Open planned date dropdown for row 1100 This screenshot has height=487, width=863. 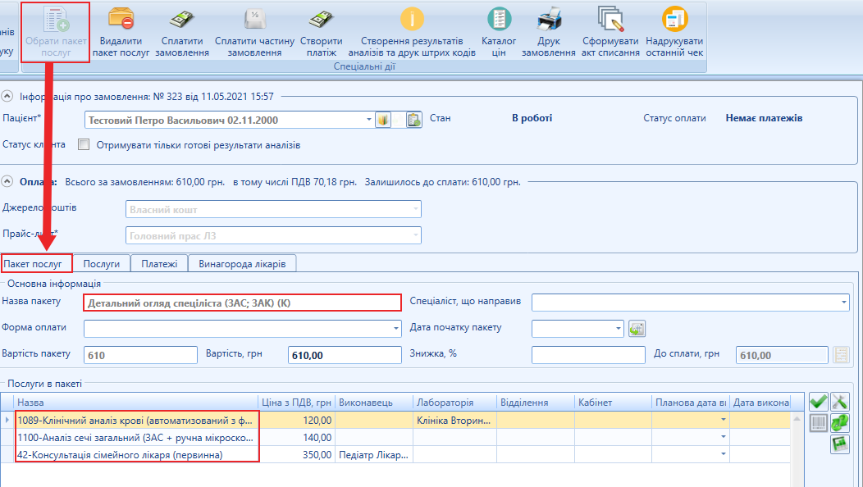click(724, 437)
